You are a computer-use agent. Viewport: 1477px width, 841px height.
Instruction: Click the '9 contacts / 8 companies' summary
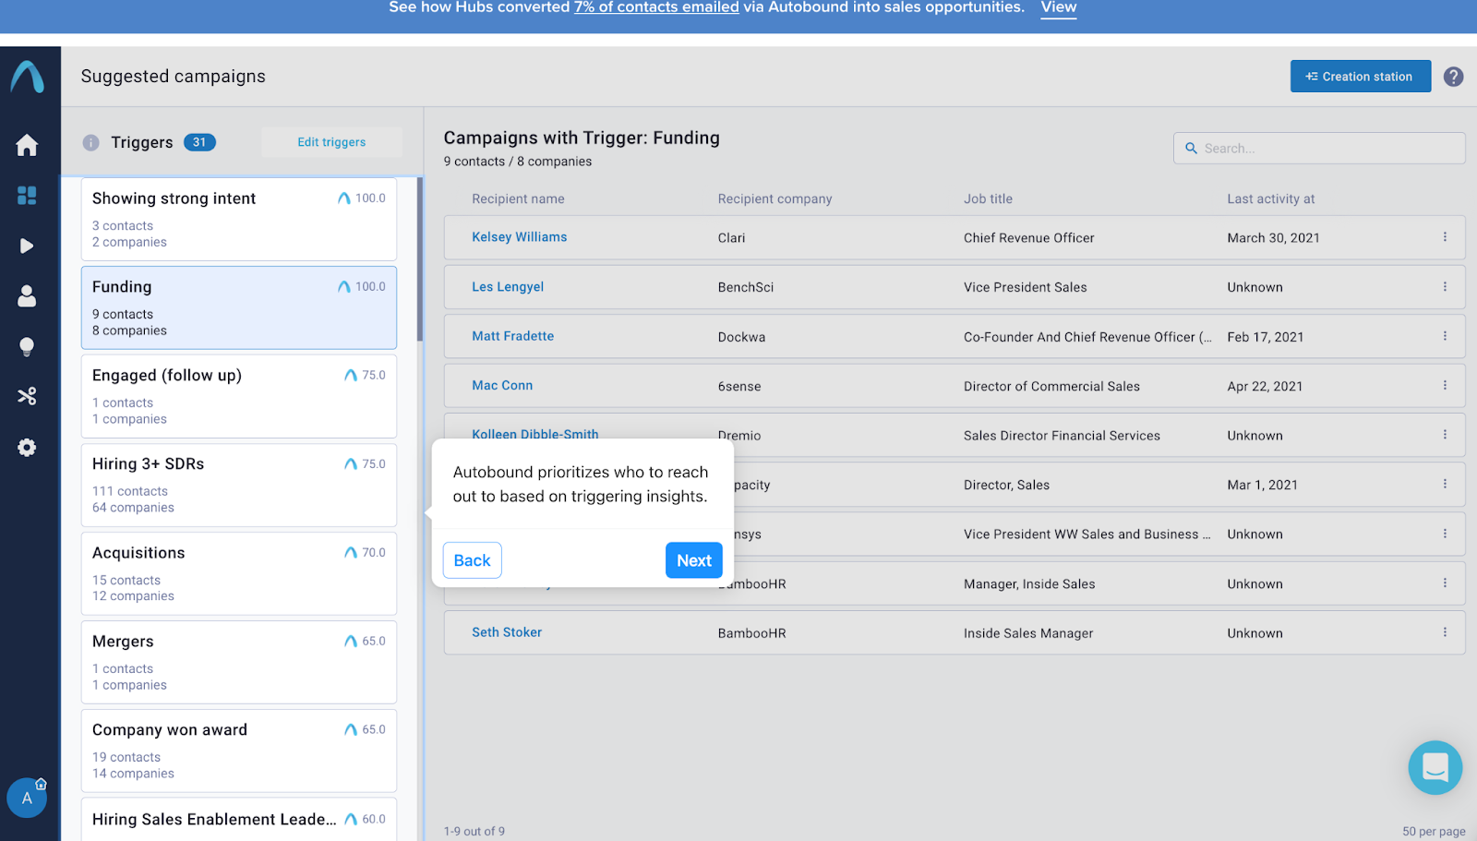tap(518, 162)
